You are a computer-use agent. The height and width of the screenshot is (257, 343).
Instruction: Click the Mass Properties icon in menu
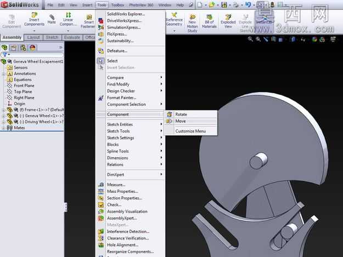101,191
